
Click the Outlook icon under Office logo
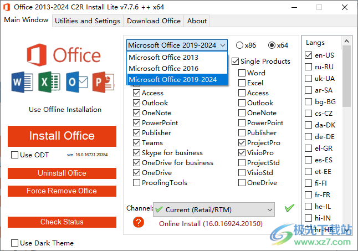pyautogui.click(x=76, y=82)
